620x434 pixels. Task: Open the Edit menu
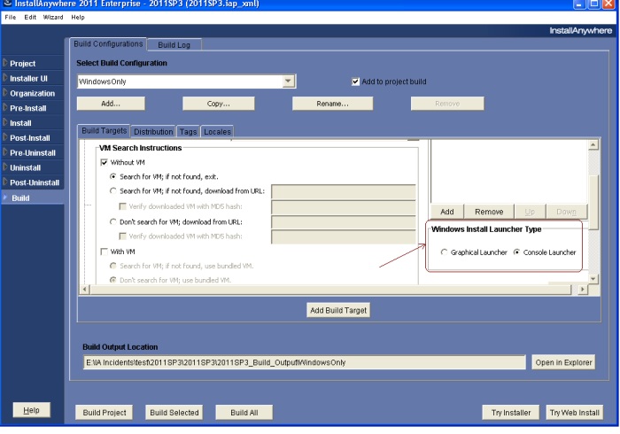click(30, 17)
